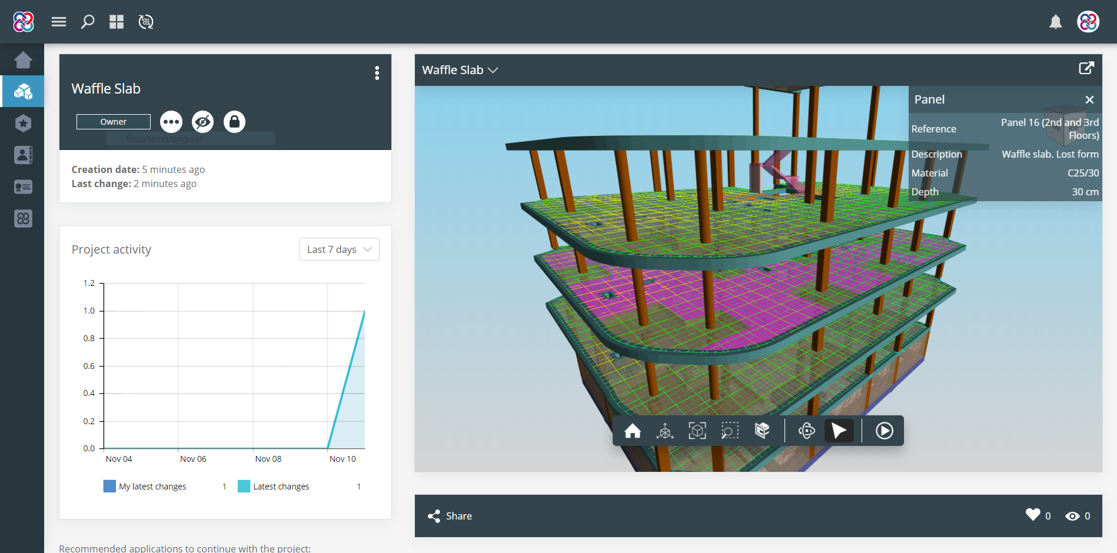
Task: Open the hamburger main menu
Action: pyautogui.click(x=59, y=22)
